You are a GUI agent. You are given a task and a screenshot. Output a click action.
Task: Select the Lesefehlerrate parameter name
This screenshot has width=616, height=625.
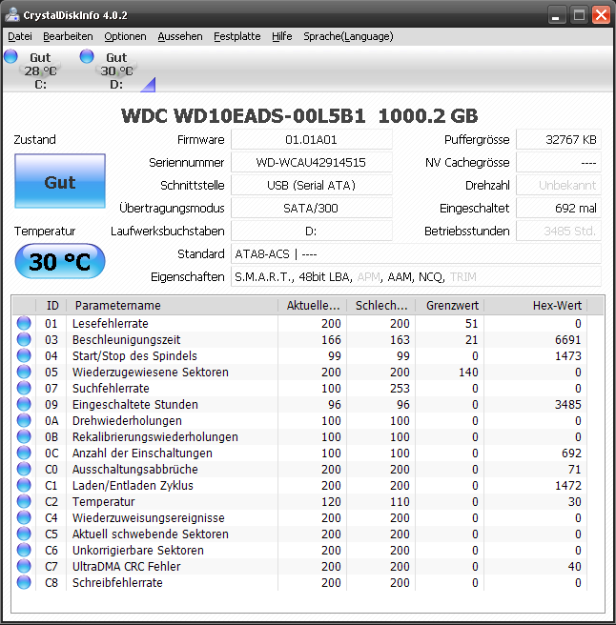click(110, 323)
